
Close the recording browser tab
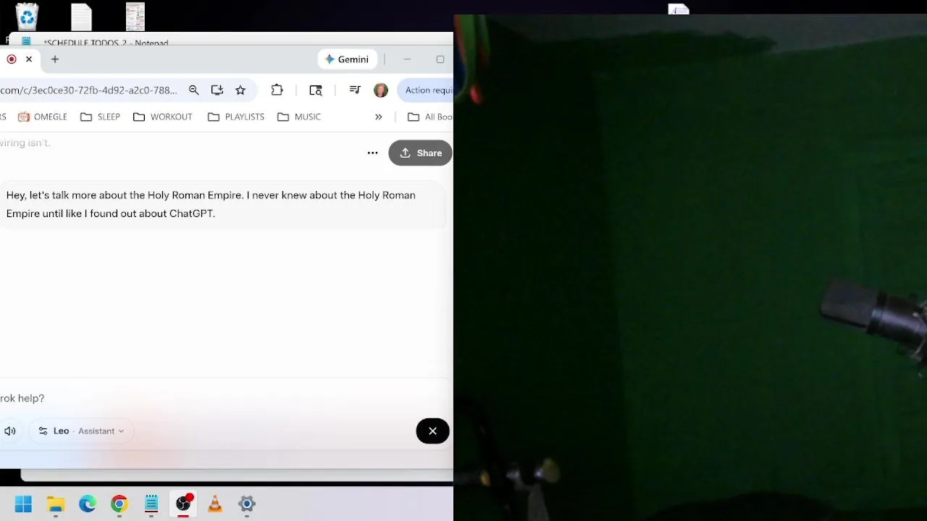point(29,59)
